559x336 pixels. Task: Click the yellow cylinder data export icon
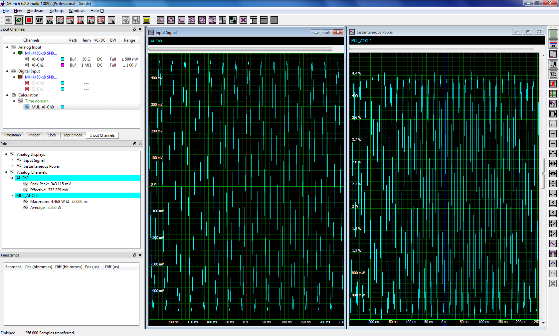(x=146, y=20)
